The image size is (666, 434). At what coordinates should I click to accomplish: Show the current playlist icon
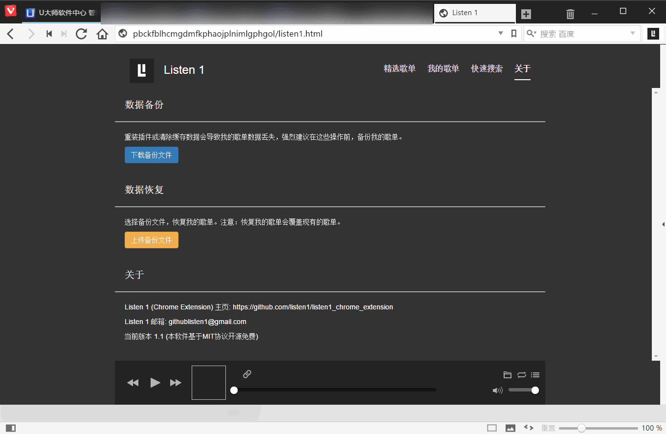pyautogui.click(x=535, y=375)
